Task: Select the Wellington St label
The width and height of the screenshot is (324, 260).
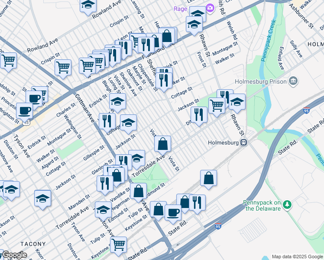Action: 73,127
